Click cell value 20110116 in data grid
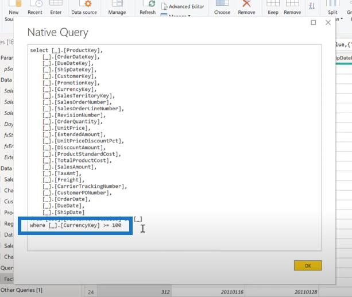This screenshot has height=297, width=352. [x=232, y=292]
